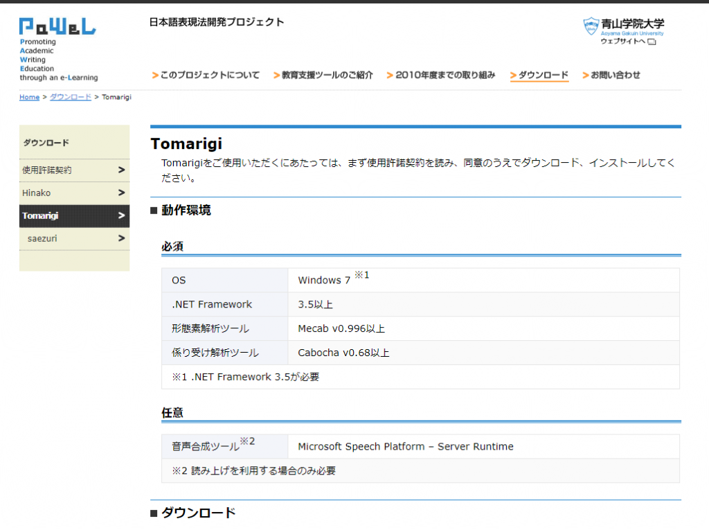The height and width of the screenshot is (530, 709).
Task: Click 日本語表現法開発プロジェクト header title
Action: coord(217,22)
